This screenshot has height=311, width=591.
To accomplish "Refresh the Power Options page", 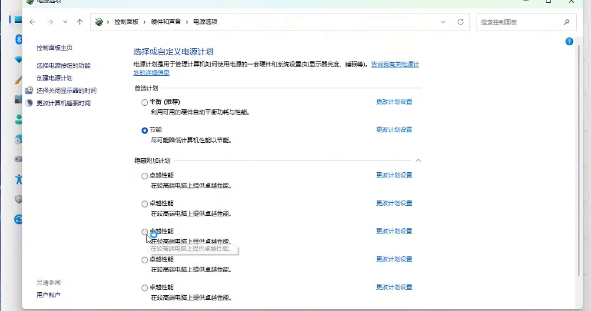I will 461,22.
